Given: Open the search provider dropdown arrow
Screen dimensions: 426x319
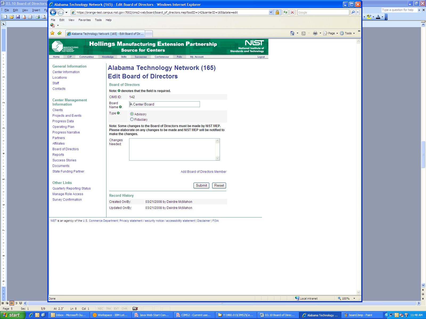Looking at the screenshot, I should (358, 12).
